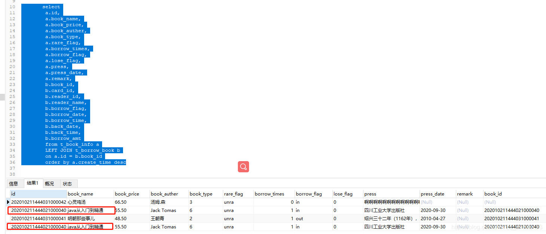Click the borrow_times column header
The width and height of the screenshot is (546, 234).
pos(274,194)
